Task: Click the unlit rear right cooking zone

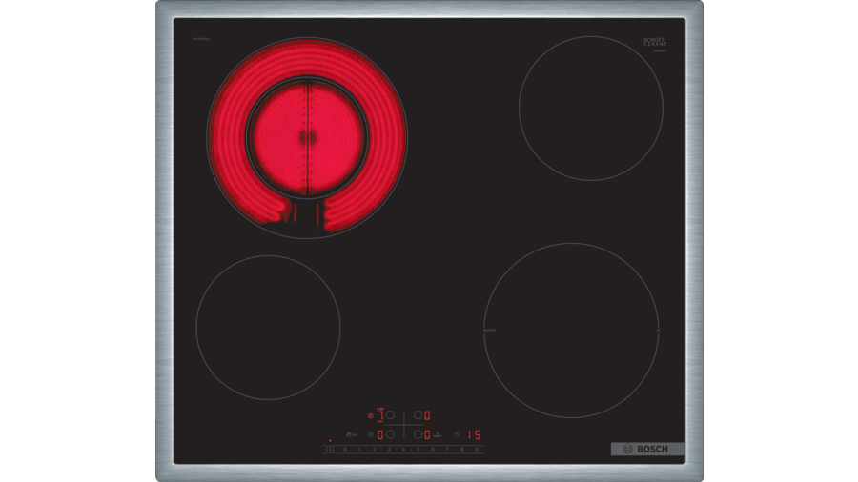Action: click(x=590, y=108)
